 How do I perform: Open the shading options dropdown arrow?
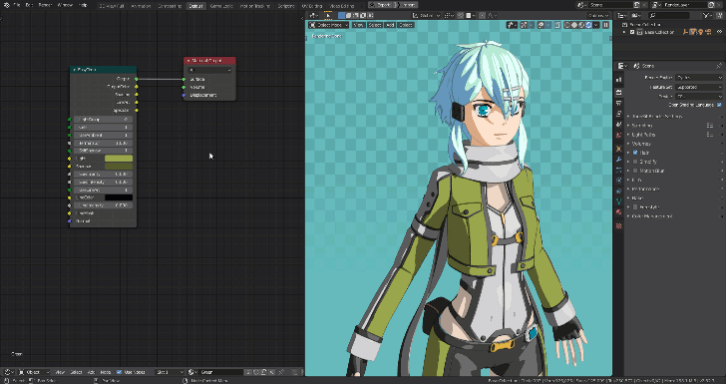coord(596,25)
